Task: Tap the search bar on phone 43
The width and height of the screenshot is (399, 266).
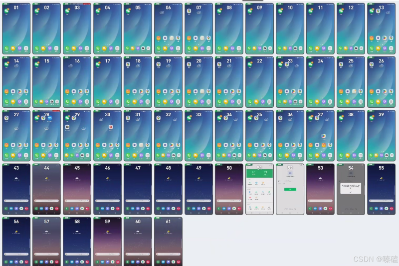Action: [16, 201]
